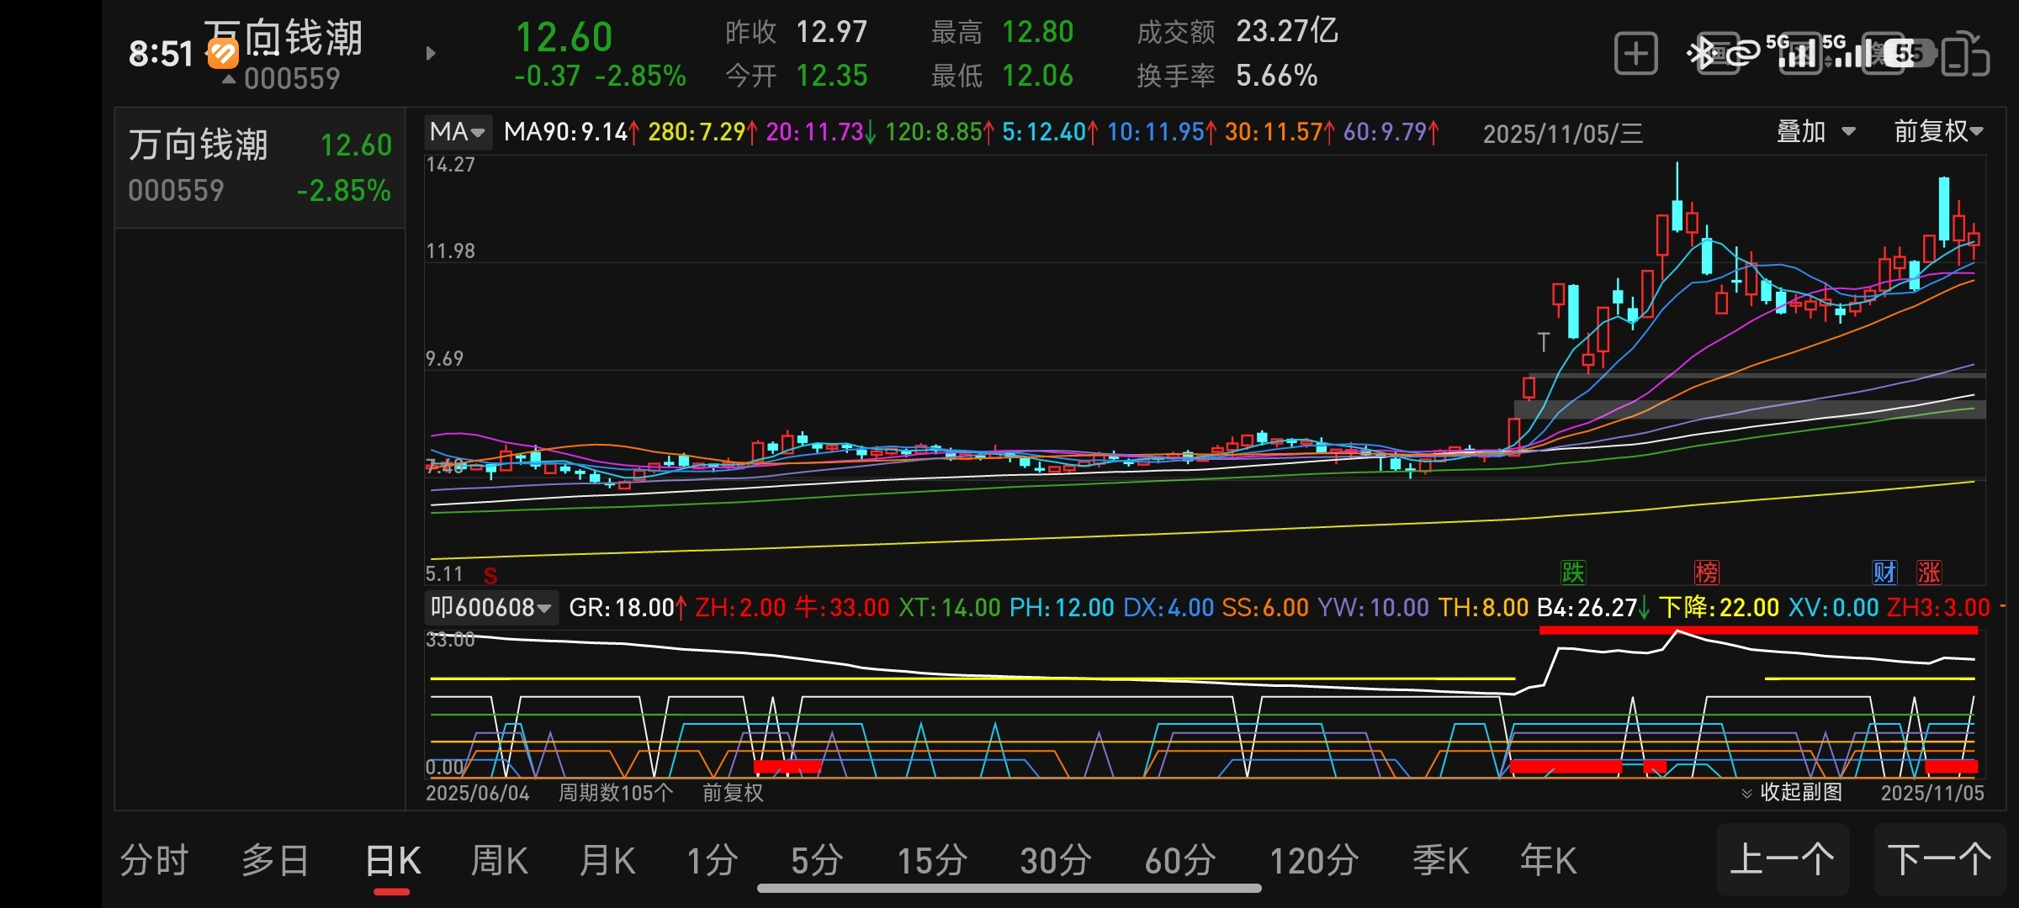This screenshot has width=2019, height=908.
Task: Click the T marker on candlestick chart
Action: tap(1543, 342)
